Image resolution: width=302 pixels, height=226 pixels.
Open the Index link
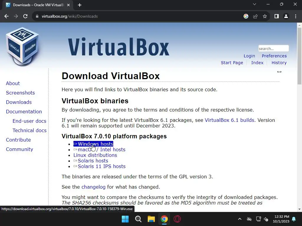click(x=257, y=63)
